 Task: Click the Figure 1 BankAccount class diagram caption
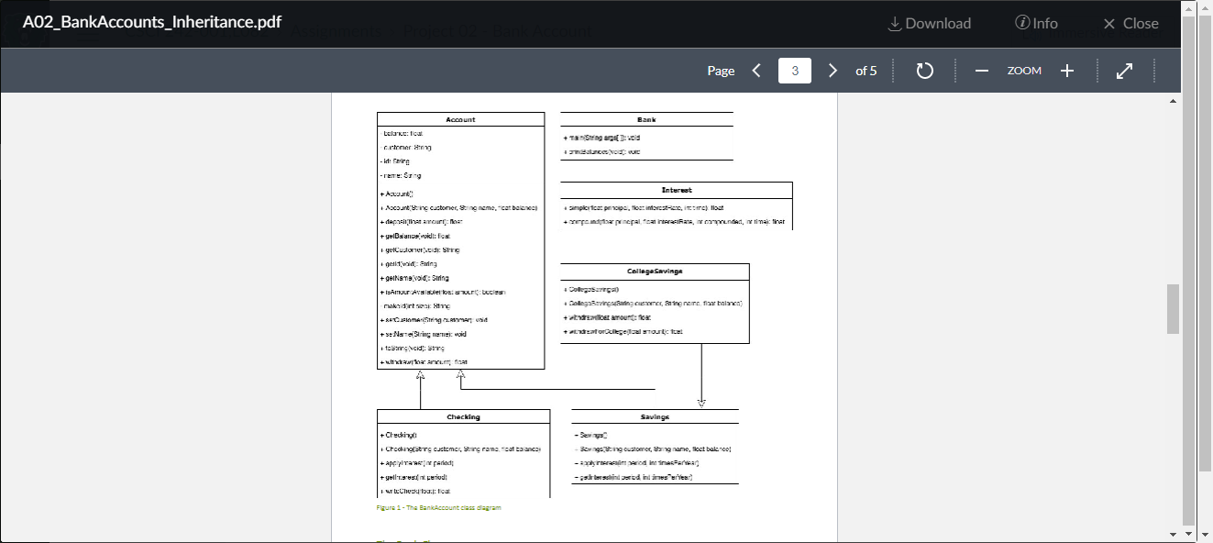[x=438, y=507]
